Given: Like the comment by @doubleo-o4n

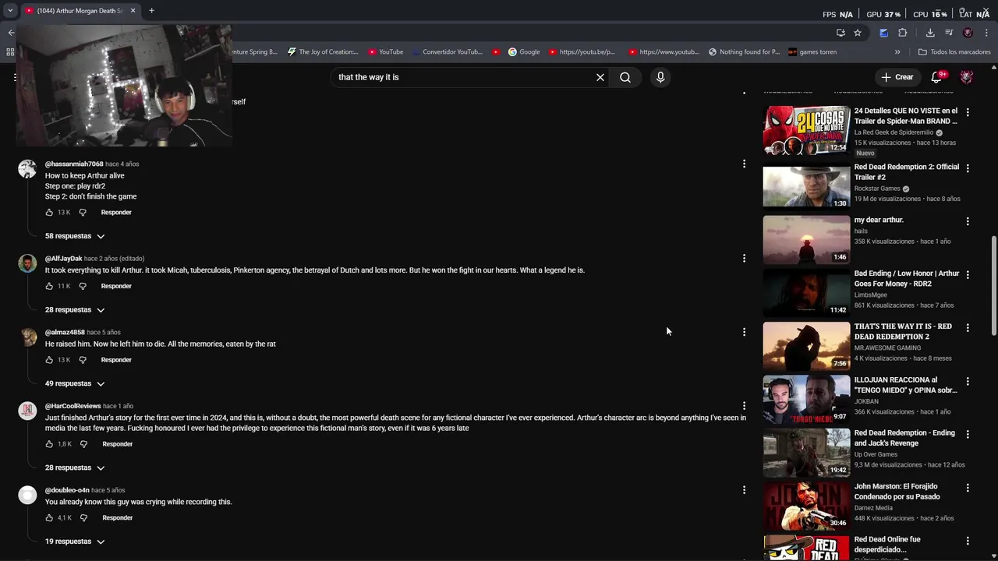Looking at the screenshot, I should [x=49, y=518].
